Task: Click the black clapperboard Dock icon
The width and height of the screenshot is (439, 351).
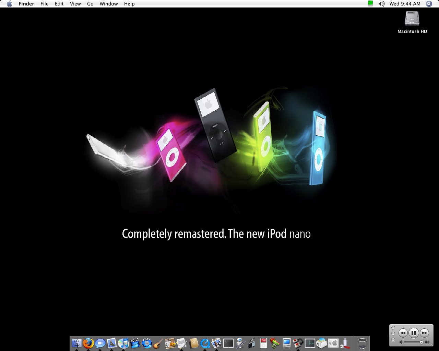Action: tap(252, 343)
